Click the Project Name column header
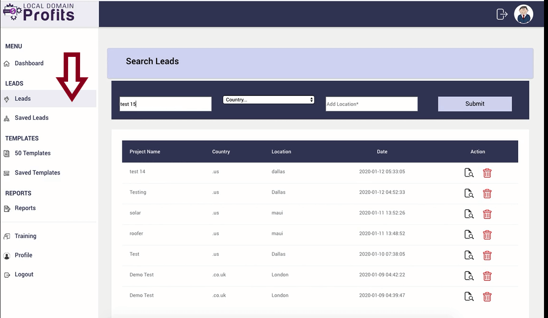Screen dimensions: 548x318 coord(145,152)
